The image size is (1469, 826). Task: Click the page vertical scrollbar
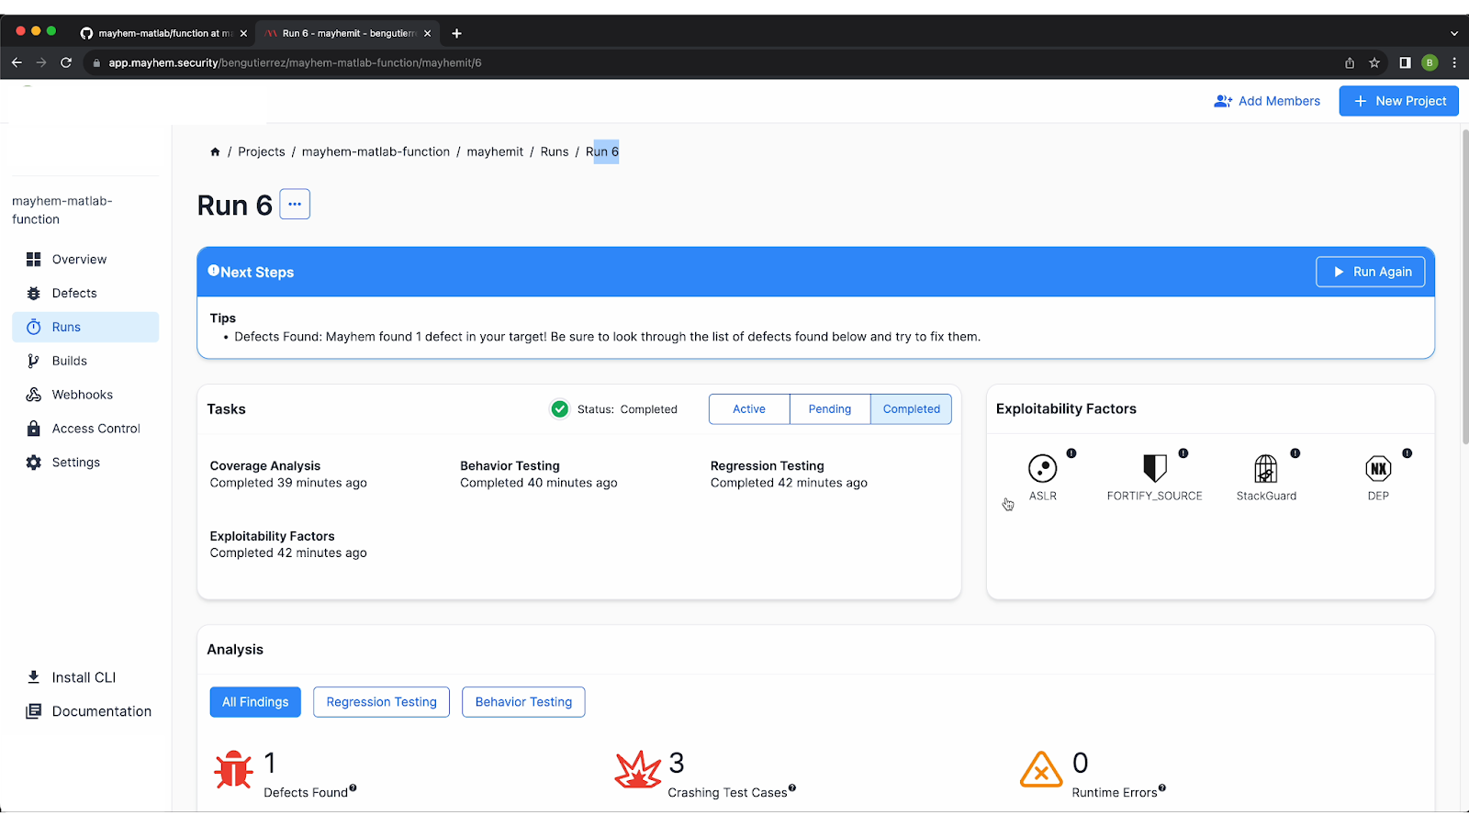coord(1464,286)
